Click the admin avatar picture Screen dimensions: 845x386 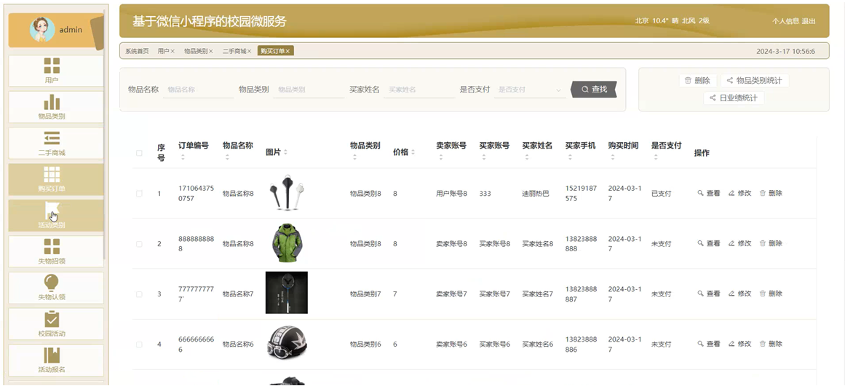(42, 30)
